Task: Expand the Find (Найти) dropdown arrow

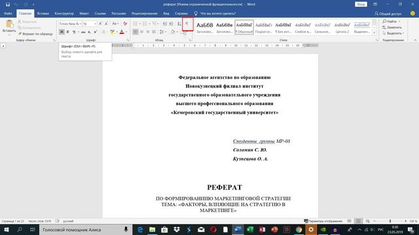Action: 400,22
